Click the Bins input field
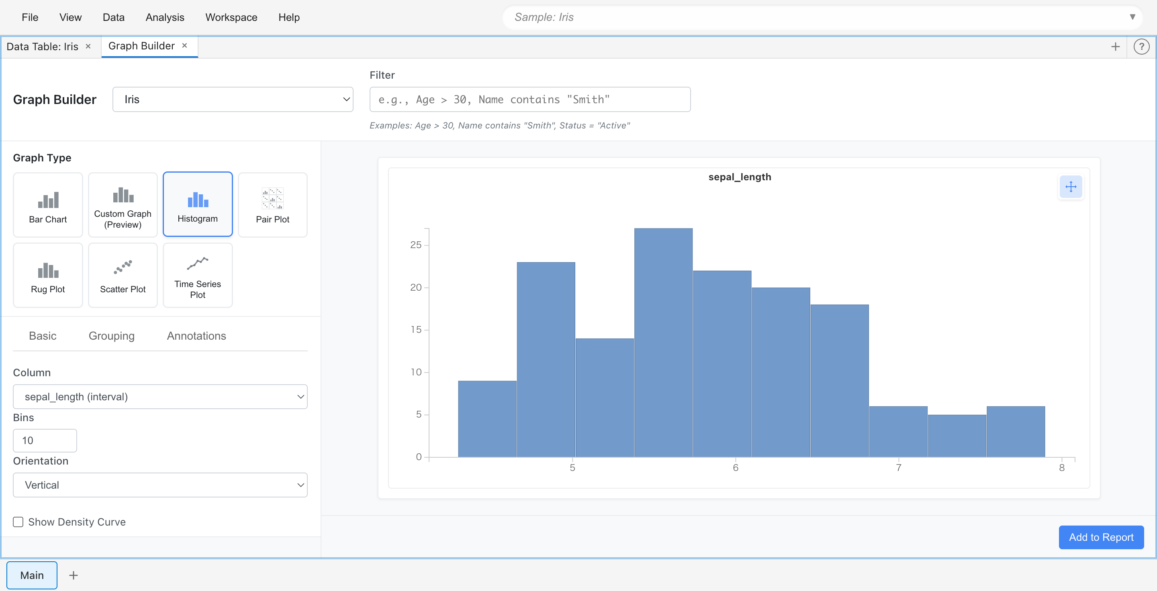This screenshot has height=591, width=1157. click(x=44, y=440)
